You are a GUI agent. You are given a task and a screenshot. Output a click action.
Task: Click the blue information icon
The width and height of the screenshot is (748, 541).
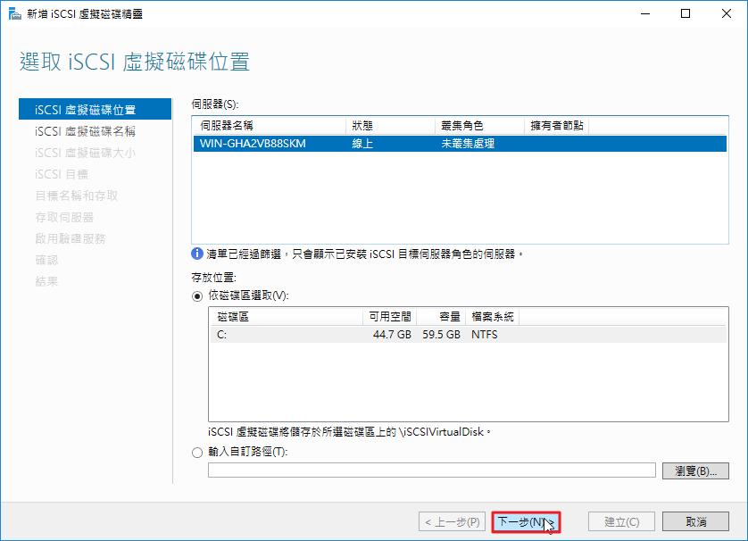pos(197,254)
